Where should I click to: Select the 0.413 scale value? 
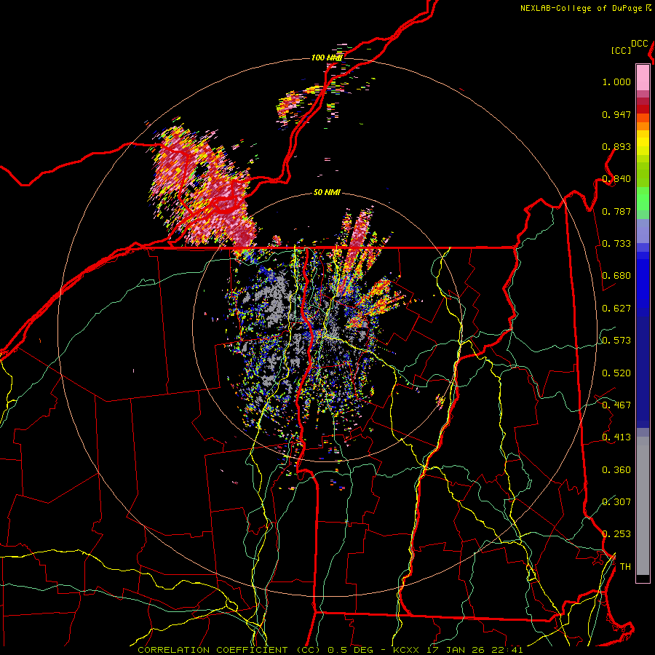(616, 437)
